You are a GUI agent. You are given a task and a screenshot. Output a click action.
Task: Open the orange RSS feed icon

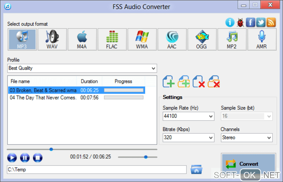271,22
